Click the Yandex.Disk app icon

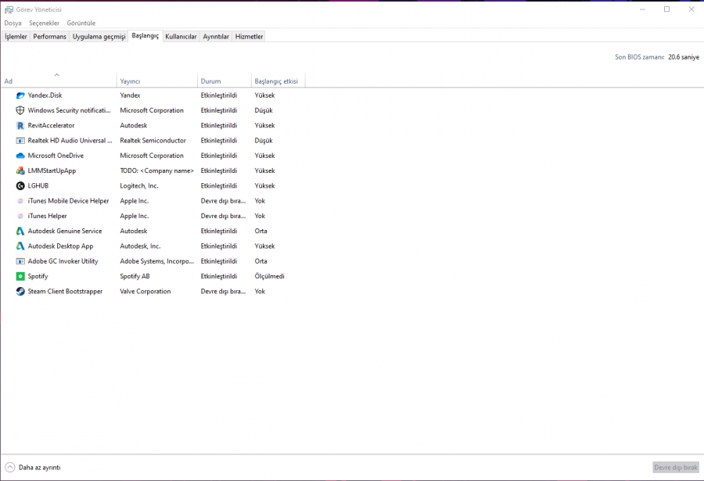pyautogui.click(x=20, y=95)
